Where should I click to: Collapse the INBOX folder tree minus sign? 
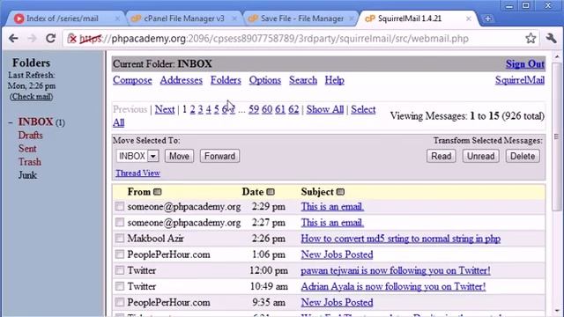click(11, 122)
